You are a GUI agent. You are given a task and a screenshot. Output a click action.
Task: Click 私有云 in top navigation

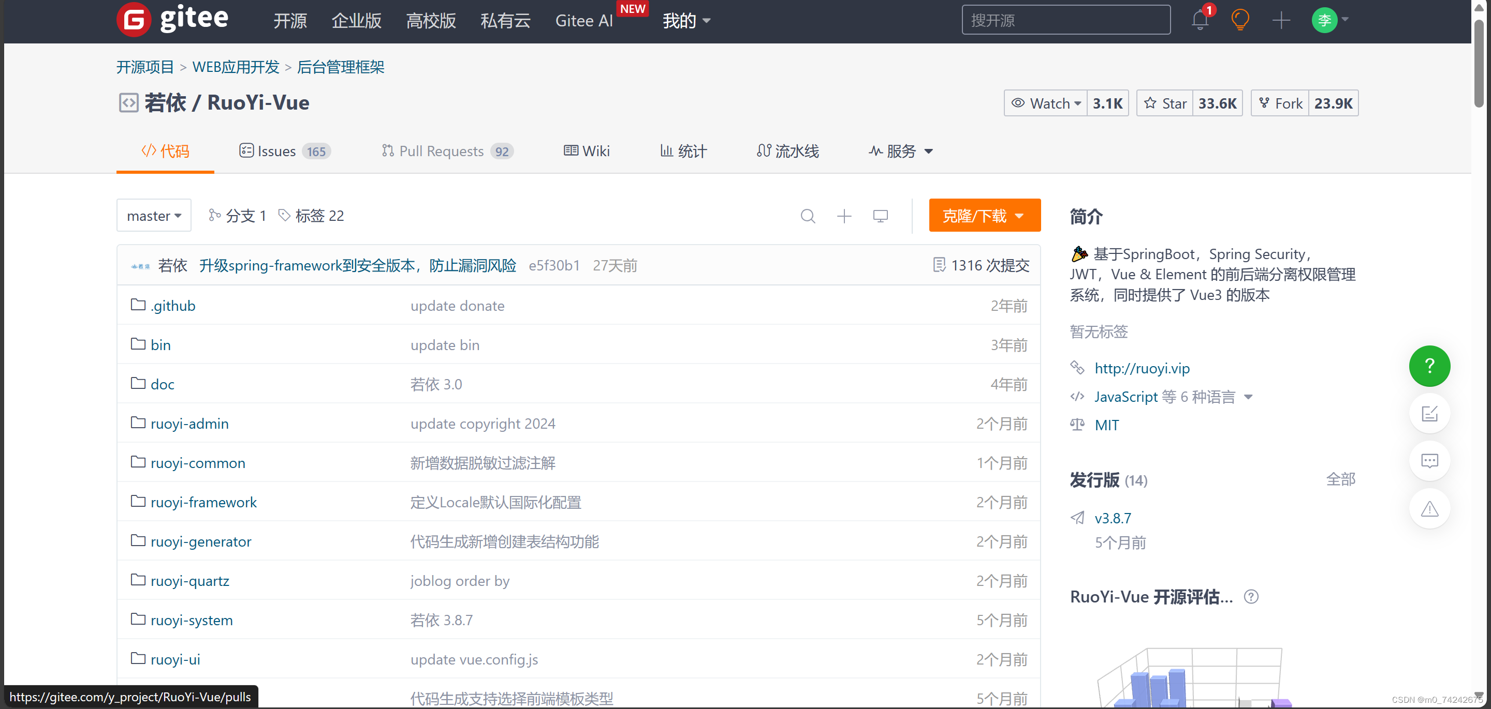tap(506, 21)
